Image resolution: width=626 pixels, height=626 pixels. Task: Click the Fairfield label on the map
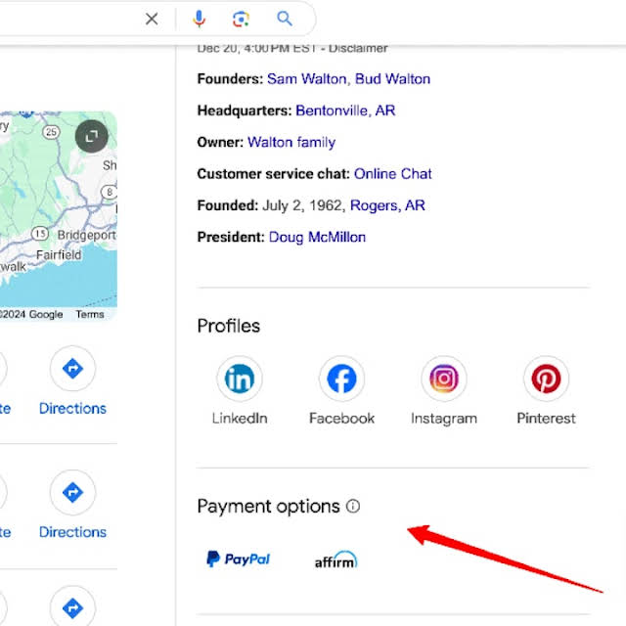(x=59, y=254)
